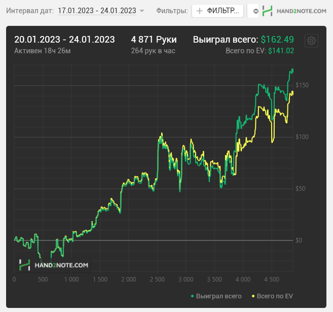Click the green legend dot for Выиграл всего
The height and width of the screenshot is (312, 333).
tap(192, 296)
